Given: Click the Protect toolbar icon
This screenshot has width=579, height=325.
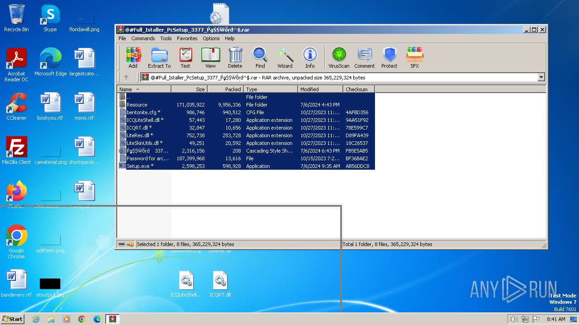Looking at the screenshot, I should (x=389, y=57).
